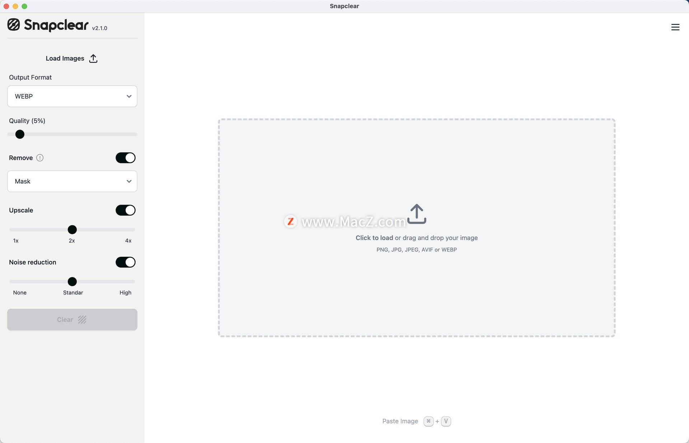Click the Quality (5%) label
Viewport: 689px width, 443px height.
[27, 121]
